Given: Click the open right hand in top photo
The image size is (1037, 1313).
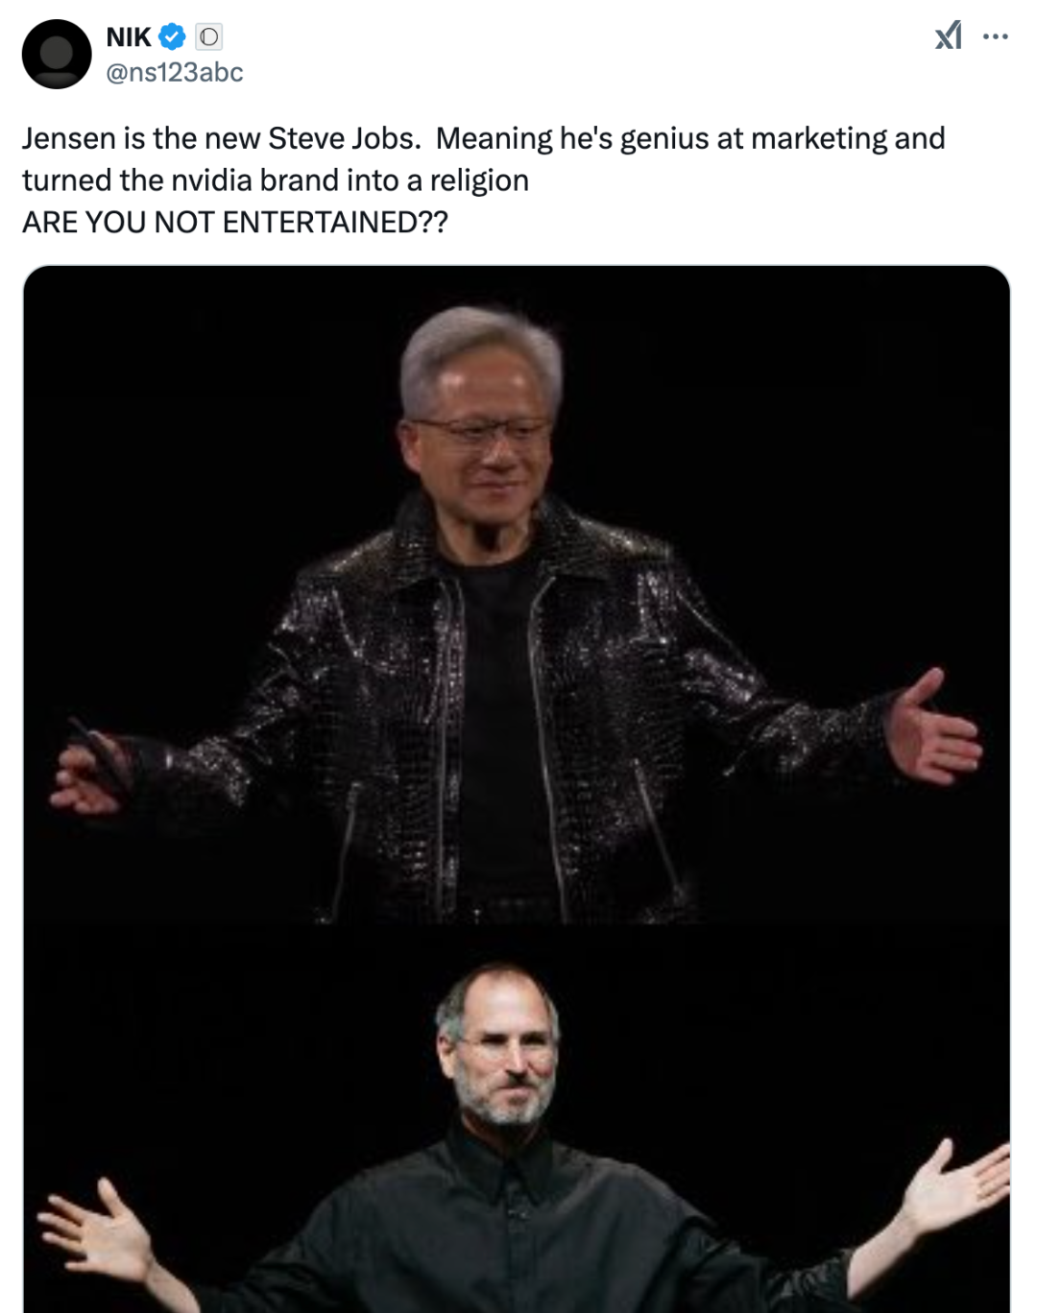Looking at the screenshot, I should (x=929, y=729).
